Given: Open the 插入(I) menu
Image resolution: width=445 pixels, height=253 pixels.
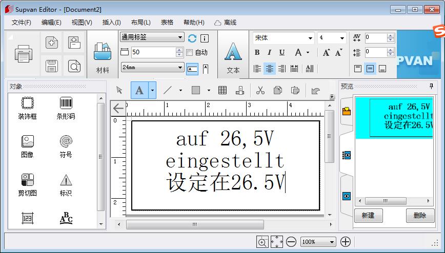Looking at the screenshot, I should point(111,23).
